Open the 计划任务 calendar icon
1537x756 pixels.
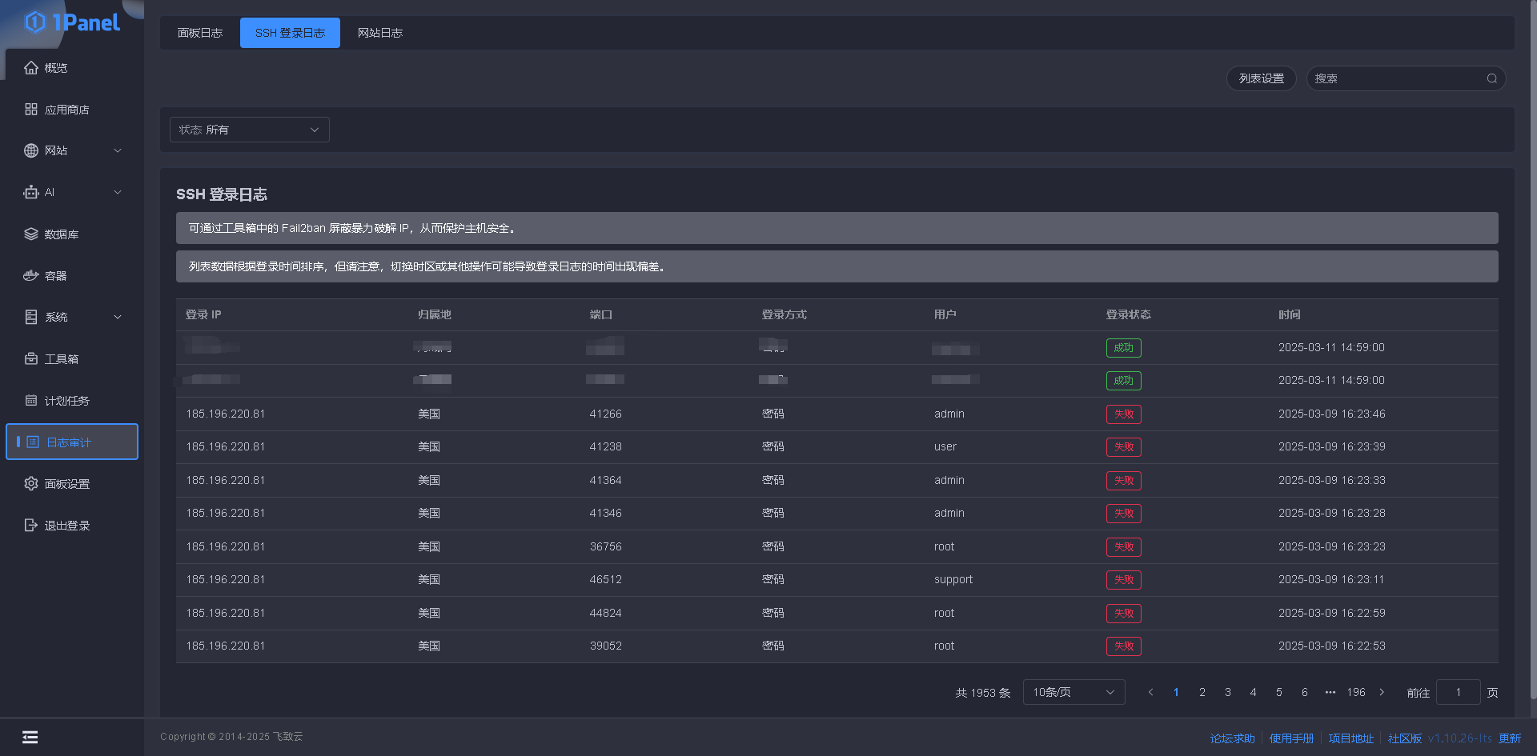[31, 401]
